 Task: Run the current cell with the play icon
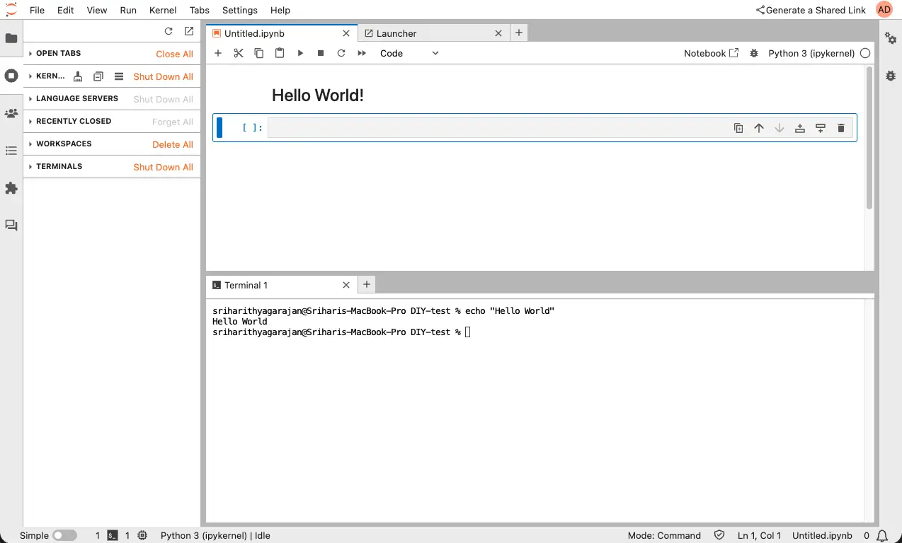pos(299,53)
